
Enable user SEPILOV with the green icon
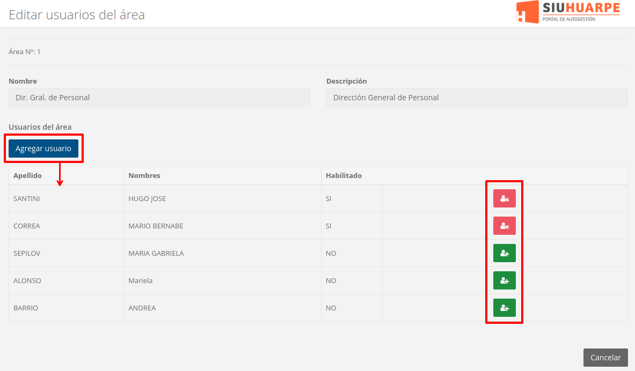pos(504,253)
